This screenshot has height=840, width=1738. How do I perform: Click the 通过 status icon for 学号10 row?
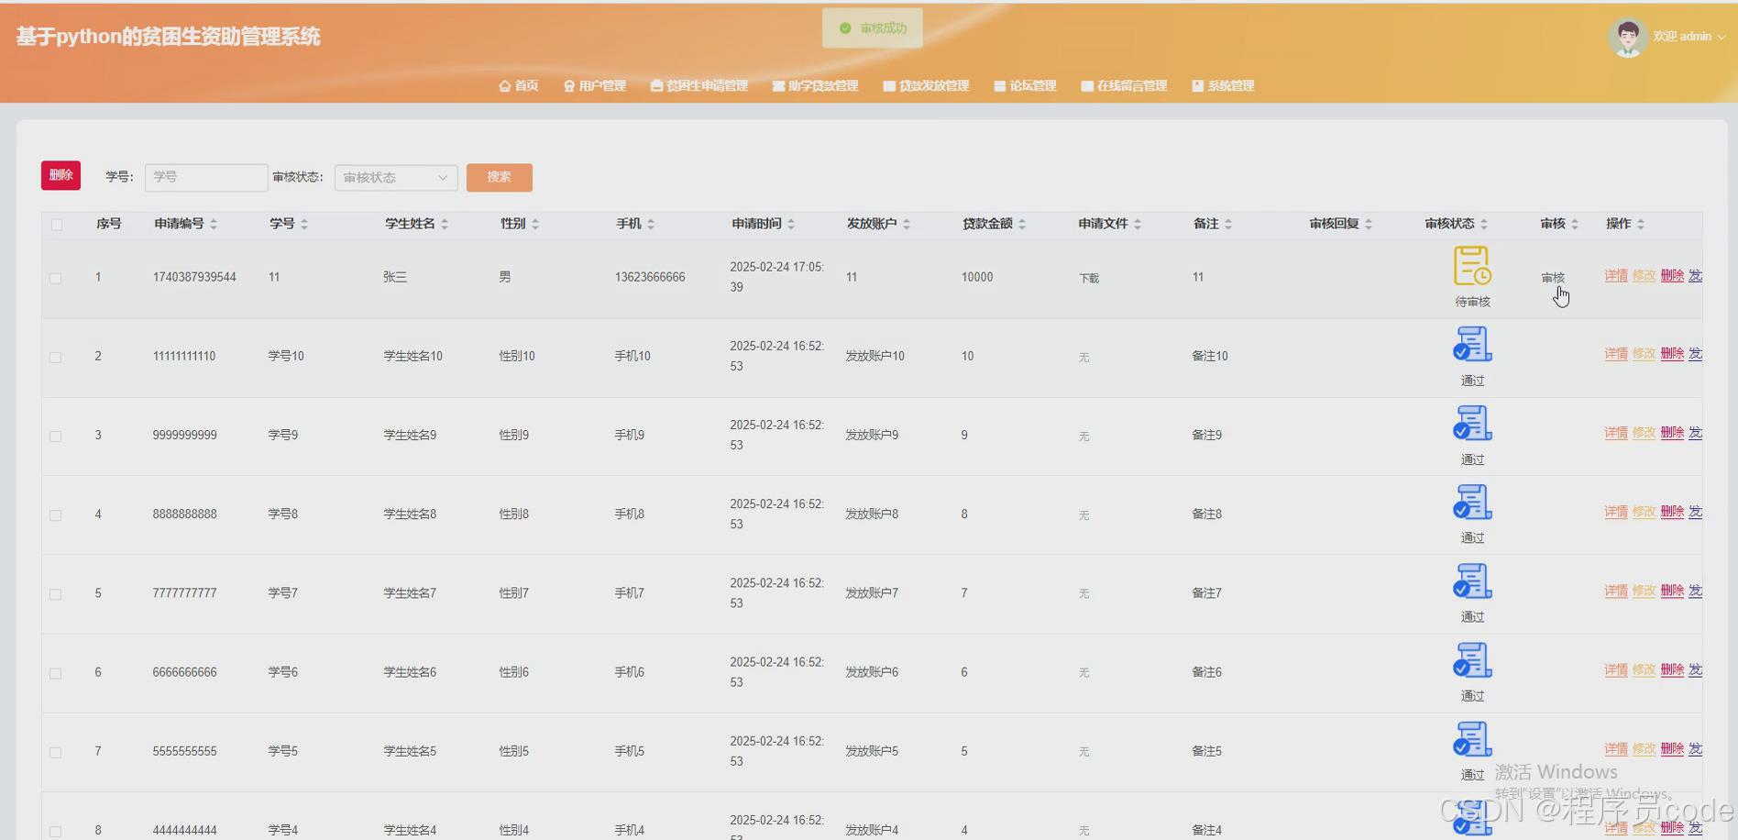tap(1472, 345)
